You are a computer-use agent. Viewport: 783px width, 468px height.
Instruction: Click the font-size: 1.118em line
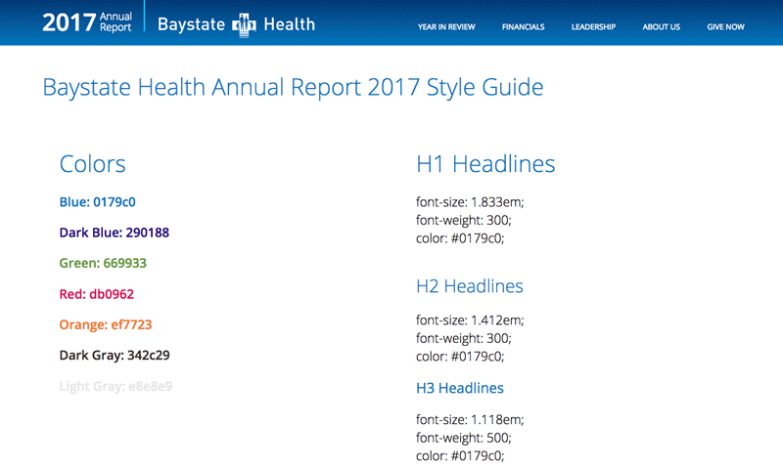point(470,420)
